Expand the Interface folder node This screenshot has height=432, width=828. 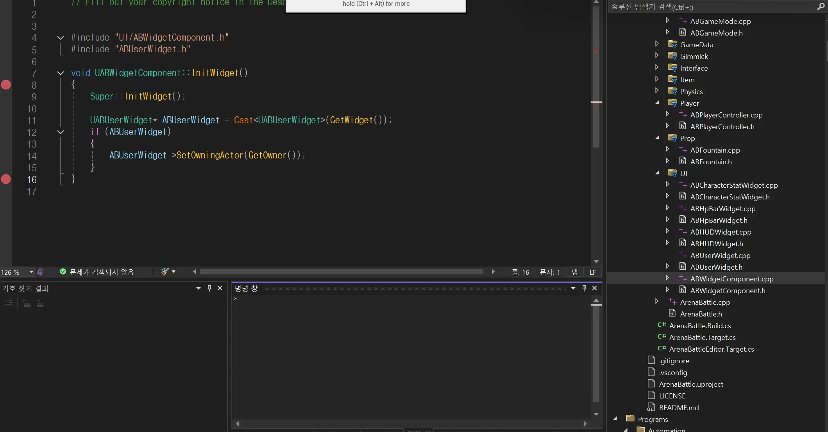(x=657, y=67)
